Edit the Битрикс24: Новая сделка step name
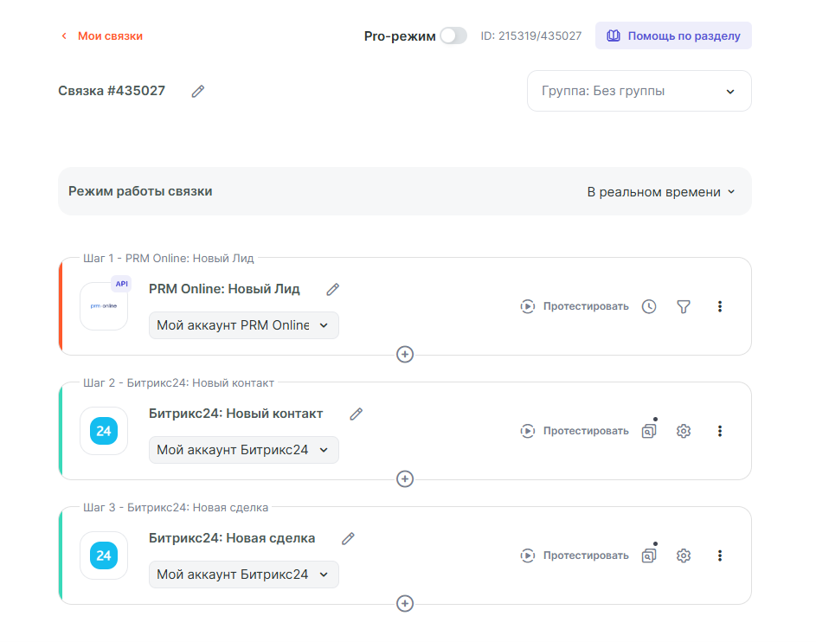816x642 pixels. click(348, 538)
